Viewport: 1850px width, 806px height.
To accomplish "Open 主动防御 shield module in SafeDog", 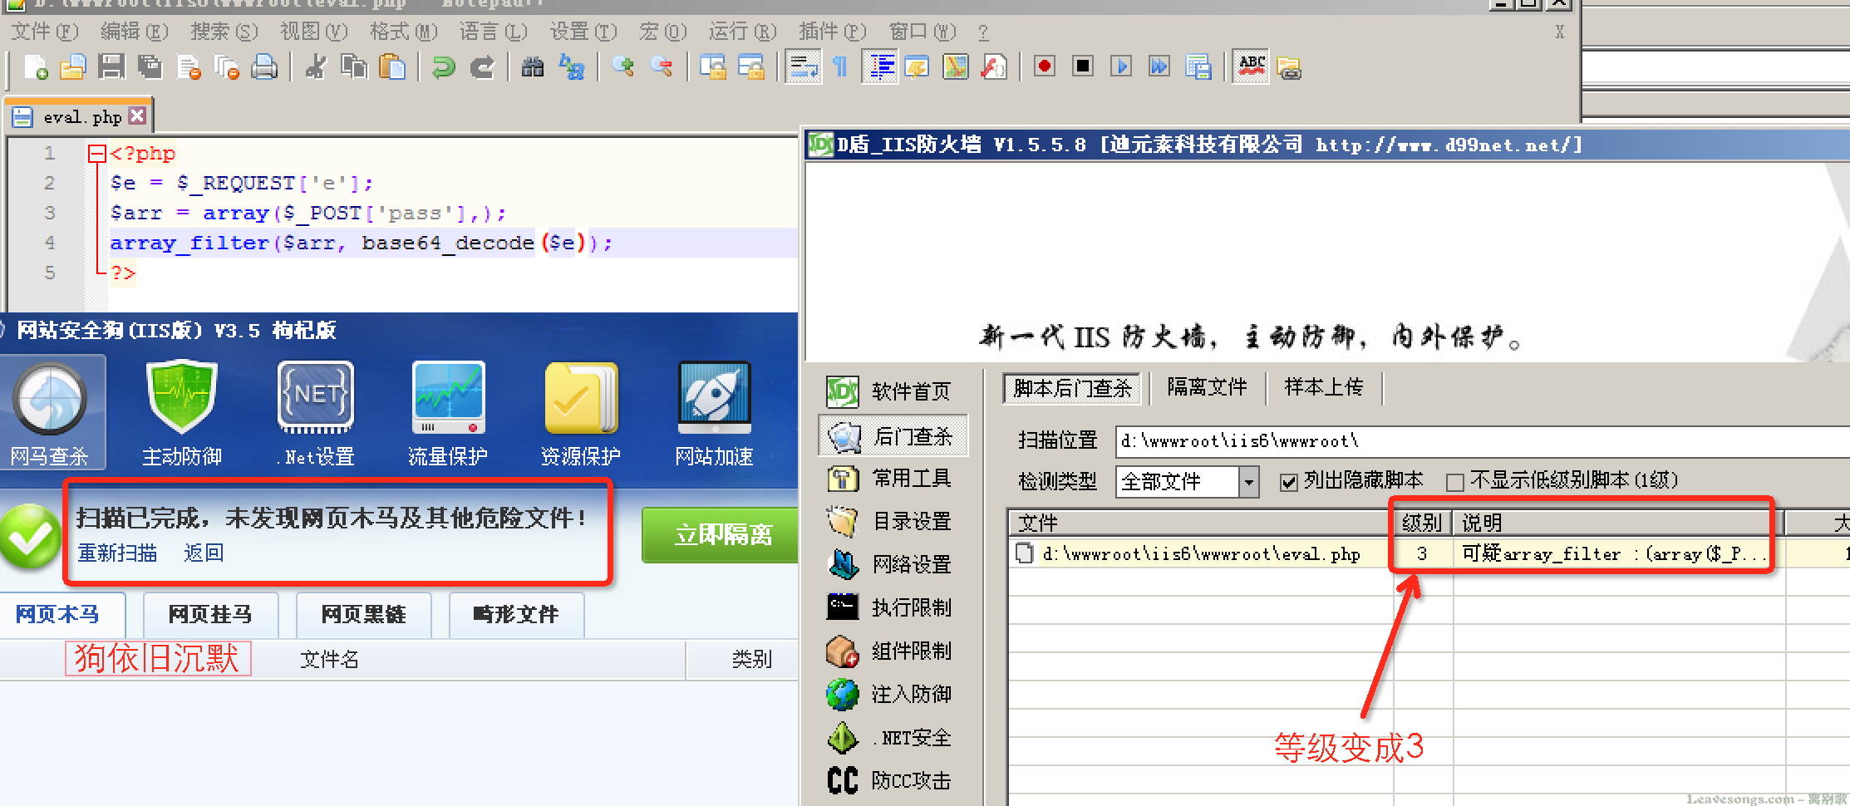I will pos(182,413).
